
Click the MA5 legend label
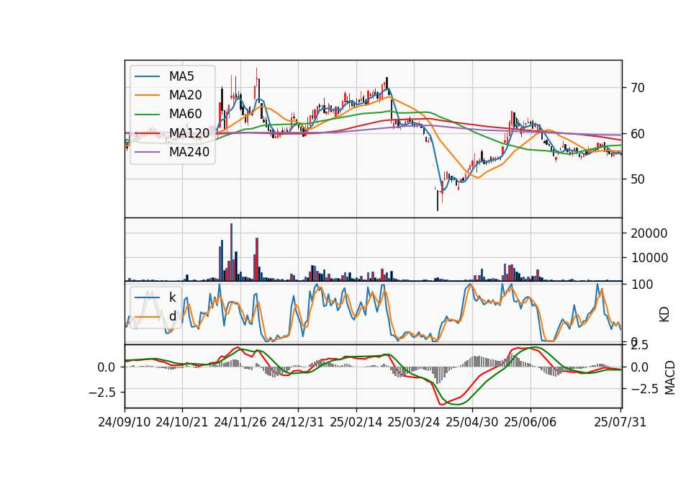(181, 76)
